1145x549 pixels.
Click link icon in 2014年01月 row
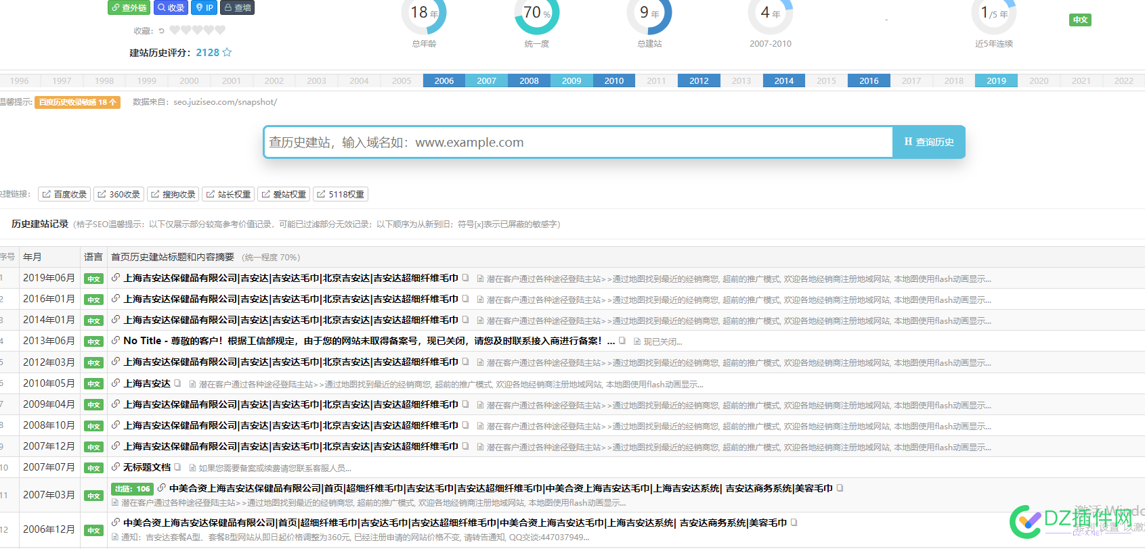(116, 320)
